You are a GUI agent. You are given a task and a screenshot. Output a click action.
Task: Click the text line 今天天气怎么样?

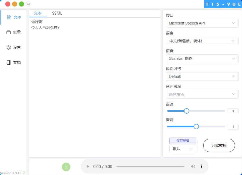pos(45,27)
